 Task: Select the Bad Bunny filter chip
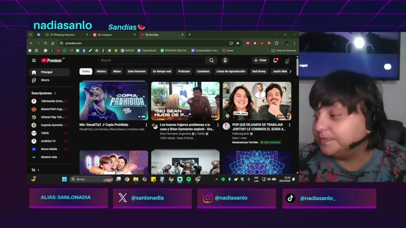[259, 72]
